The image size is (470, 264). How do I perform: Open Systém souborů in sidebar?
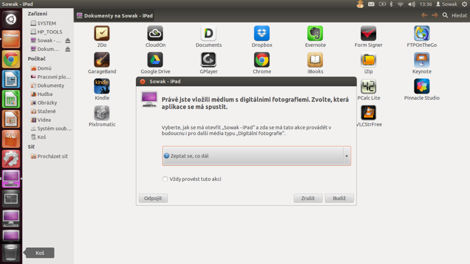pyautogui.click(x=51, y=129)
